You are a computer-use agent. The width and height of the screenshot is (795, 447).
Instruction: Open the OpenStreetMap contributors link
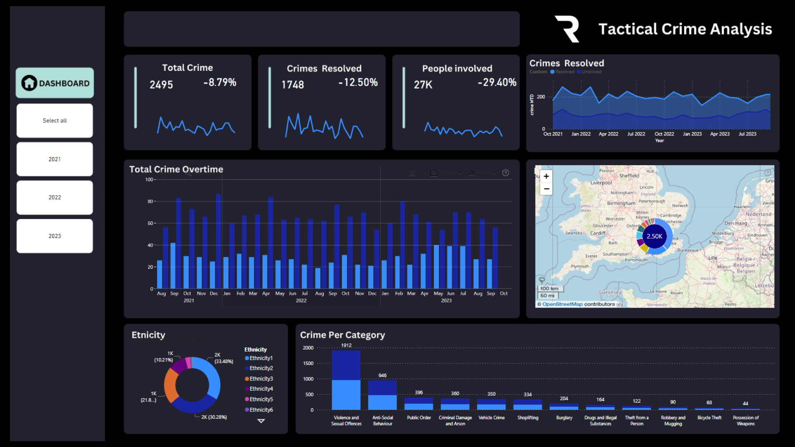[x=562, y=304]
